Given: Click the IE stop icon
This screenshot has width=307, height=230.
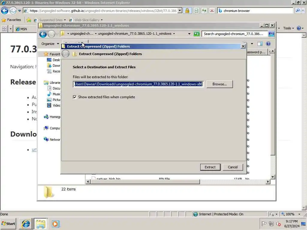Looking at the screenshot, I should pyautogui.click(x=212, y=10).
